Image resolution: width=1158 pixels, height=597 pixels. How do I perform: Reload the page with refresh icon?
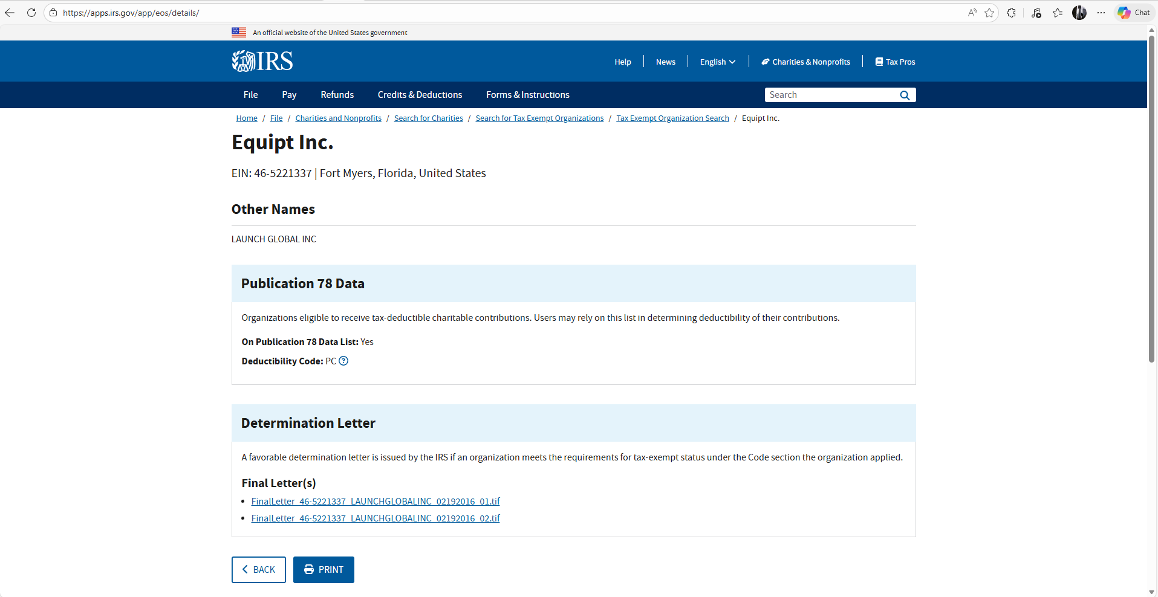pyautogui.click(x=31, y=13)
